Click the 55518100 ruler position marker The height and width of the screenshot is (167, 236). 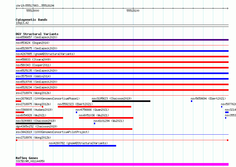point(133,11)
